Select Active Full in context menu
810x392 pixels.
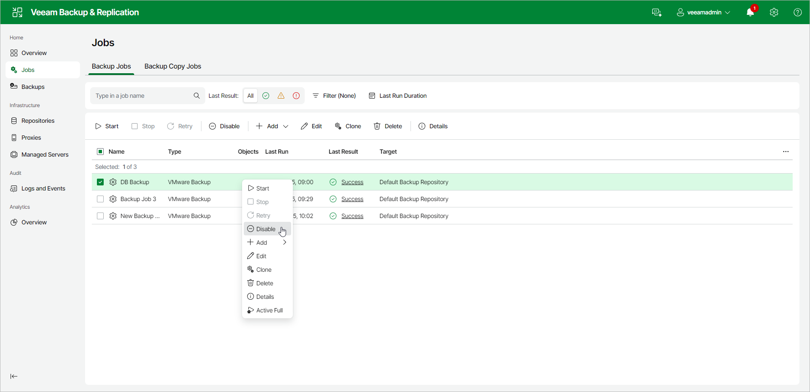pyautogui.click(x=267, y=310)
